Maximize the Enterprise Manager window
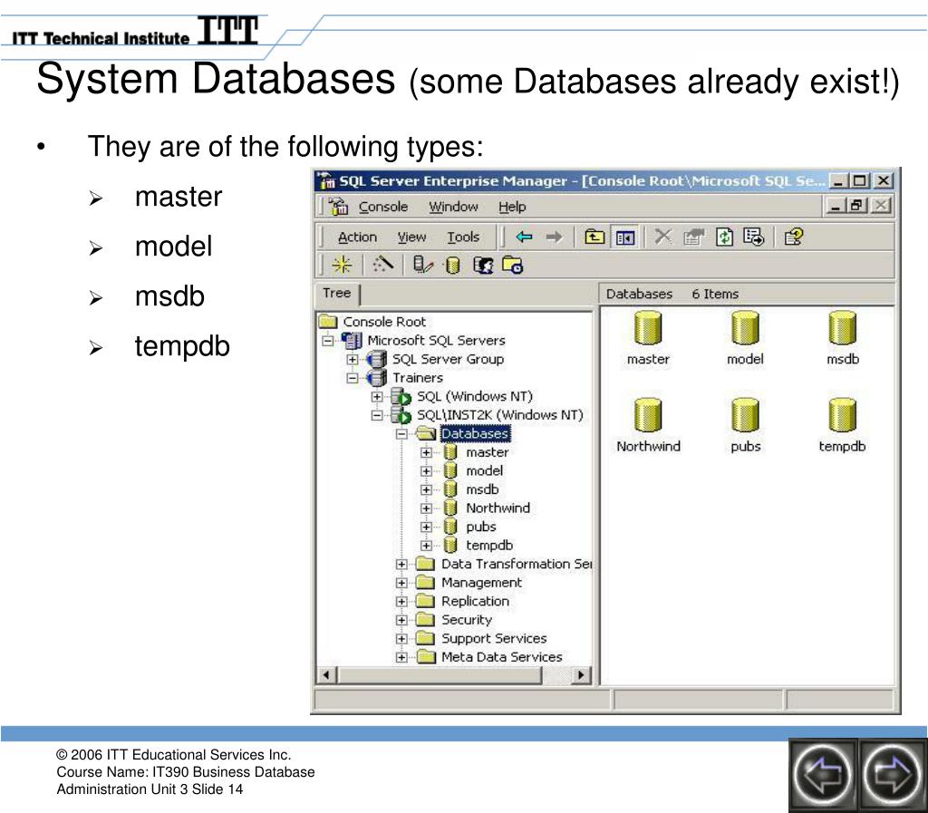 859,179
